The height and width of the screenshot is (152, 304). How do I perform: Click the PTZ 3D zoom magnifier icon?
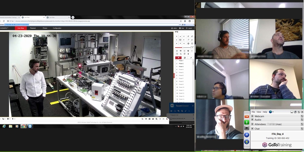pyautogui.click(x=181, y=54)
